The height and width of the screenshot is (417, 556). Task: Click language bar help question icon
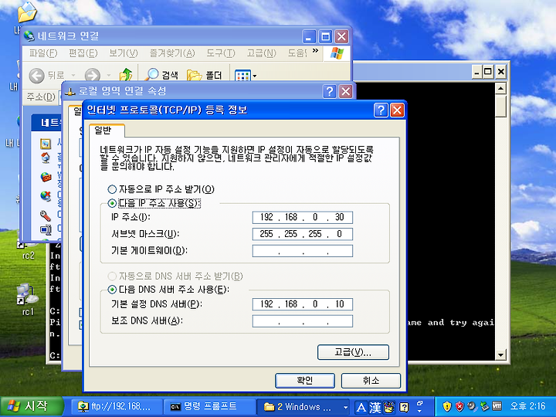404,407
